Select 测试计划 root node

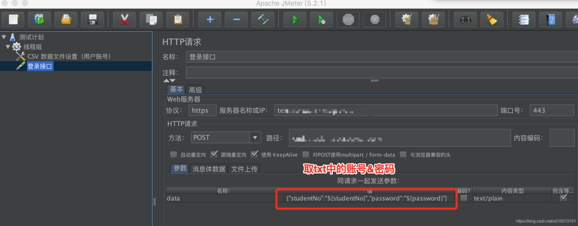coord(32,37)
